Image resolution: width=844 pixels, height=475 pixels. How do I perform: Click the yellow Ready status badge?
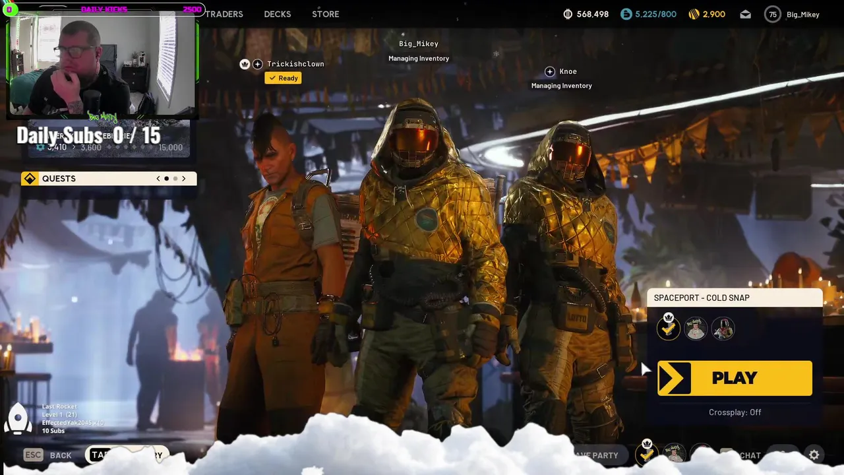tap(283, 78)
